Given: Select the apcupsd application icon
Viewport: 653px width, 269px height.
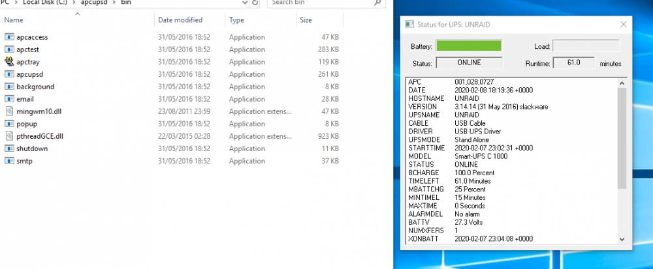Looking at the screenshot, I should 9,74.
